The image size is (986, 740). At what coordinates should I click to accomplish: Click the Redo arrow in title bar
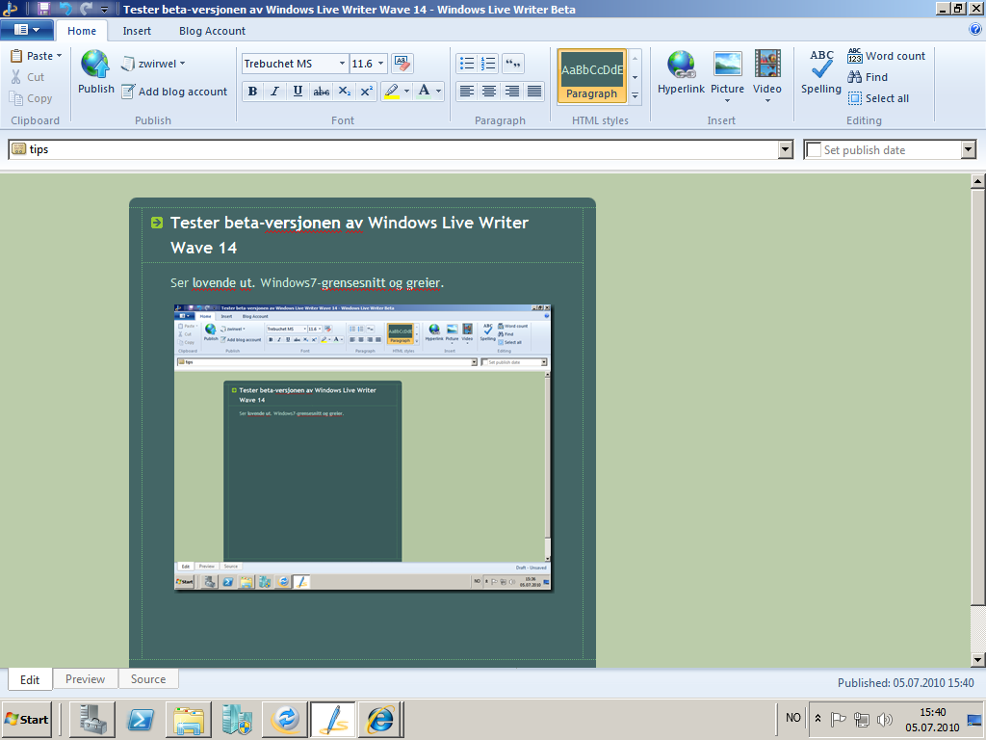86,9
